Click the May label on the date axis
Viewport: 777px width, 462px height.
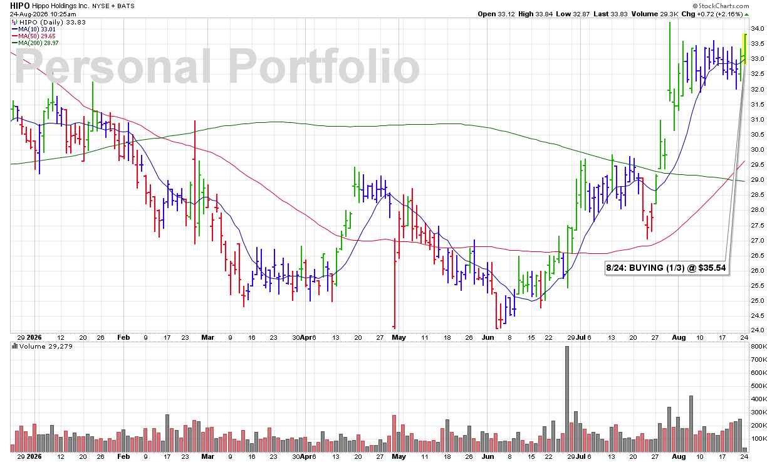click(399, 337)
